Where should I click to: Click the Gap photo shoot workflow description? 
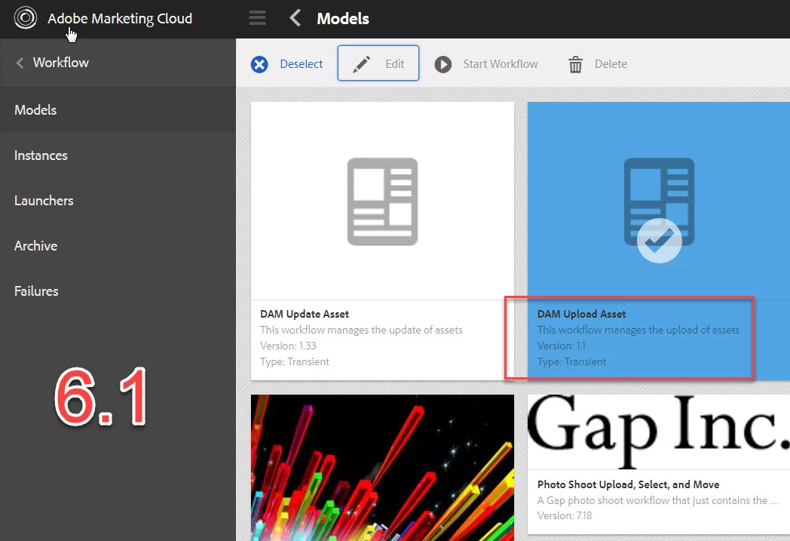pyautogui.click(x=657, y=500)
